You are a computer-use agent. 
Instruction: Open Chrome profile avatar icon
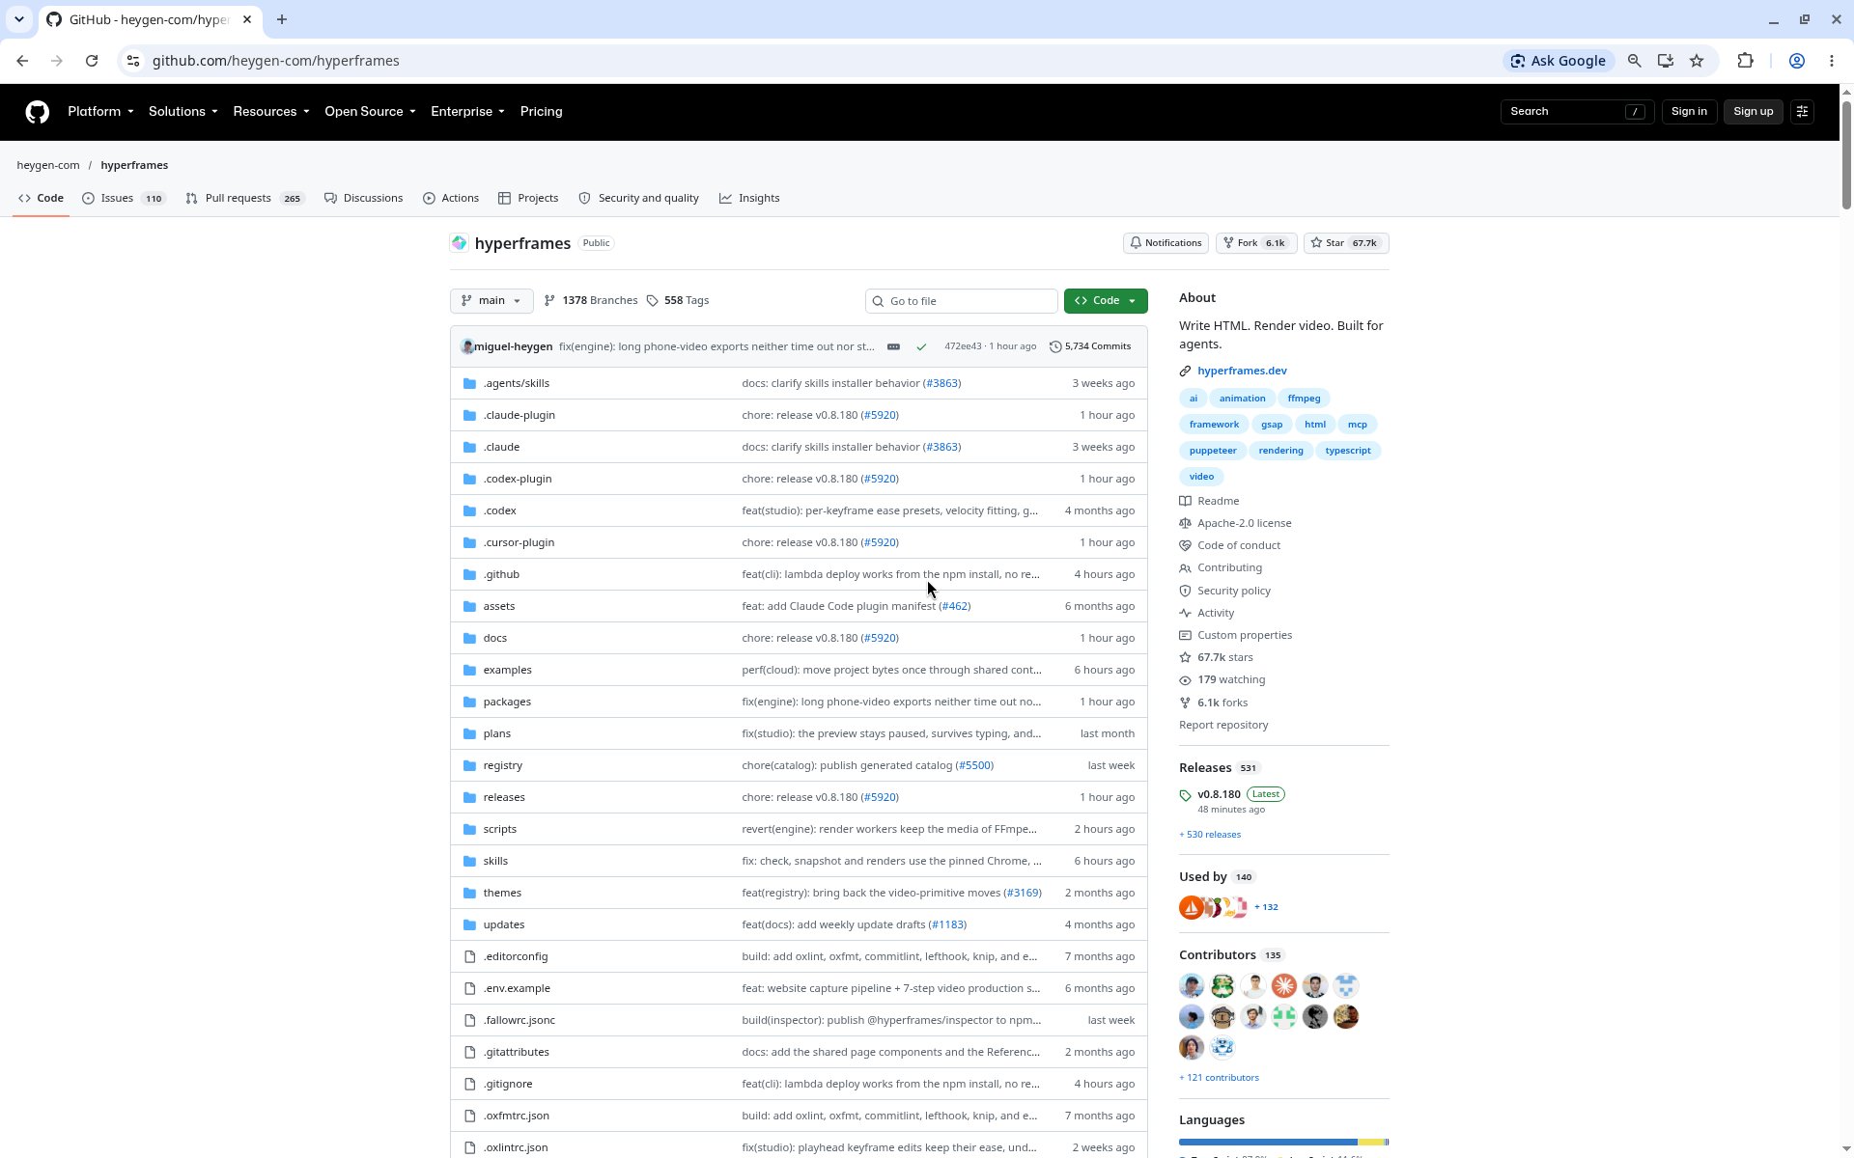tap(1797, 61)
